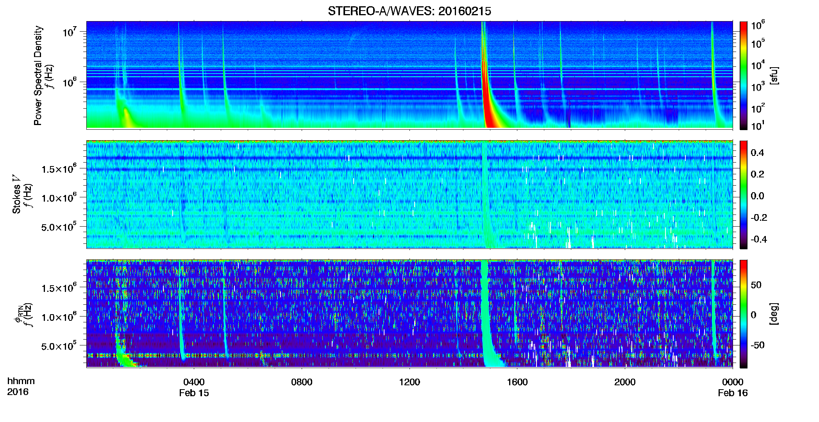Click the 2000 time tick label

pyautogui.click(x=625, y=382)
